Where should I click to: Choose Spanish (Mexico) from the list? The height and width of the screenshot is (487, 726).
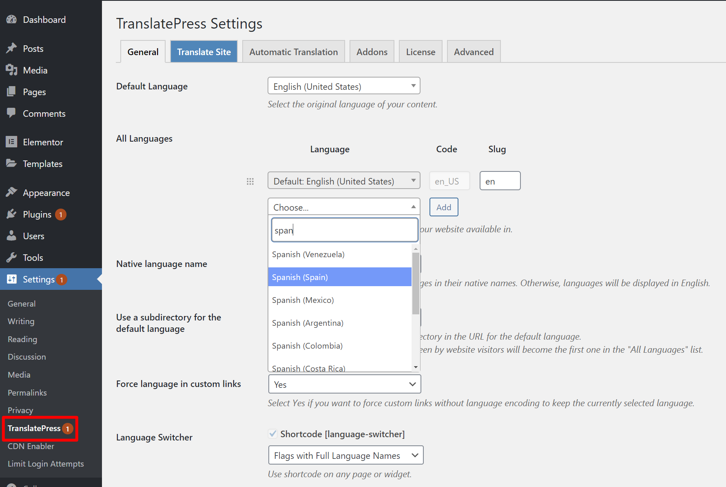tap(340, 300)
